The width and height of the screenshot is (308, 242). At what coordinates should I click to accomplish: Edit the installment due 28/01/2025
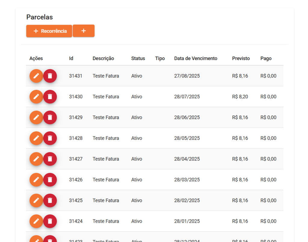(x=36, y=221)
